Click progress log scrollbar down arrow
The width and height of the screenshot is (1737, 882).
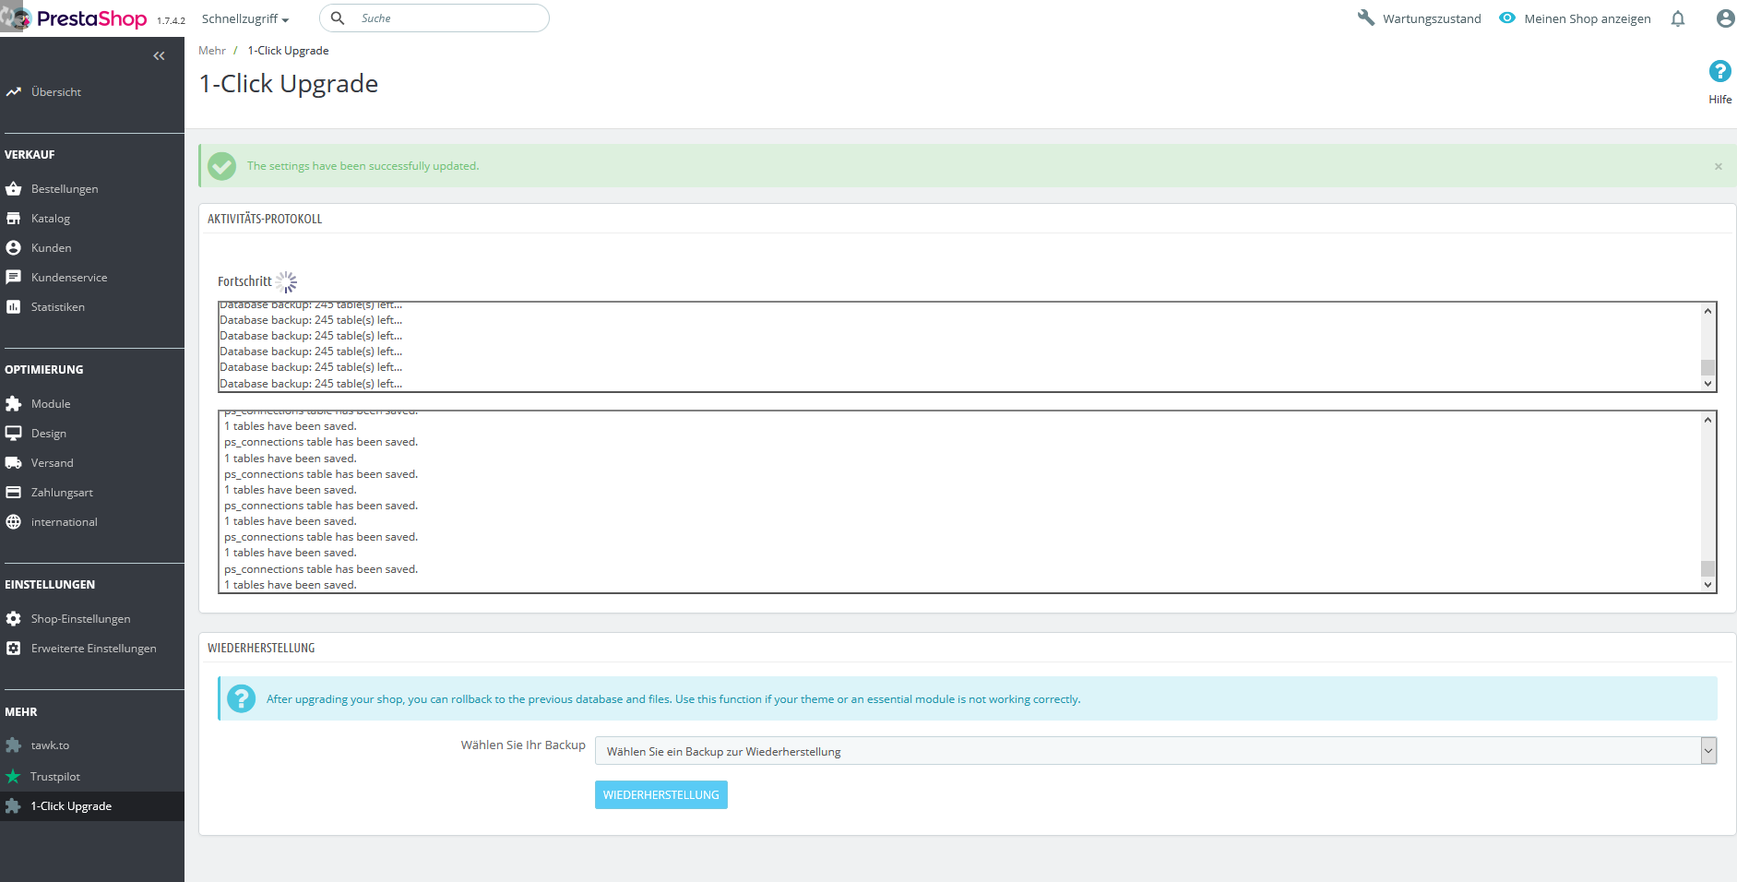pos(1707,384)
